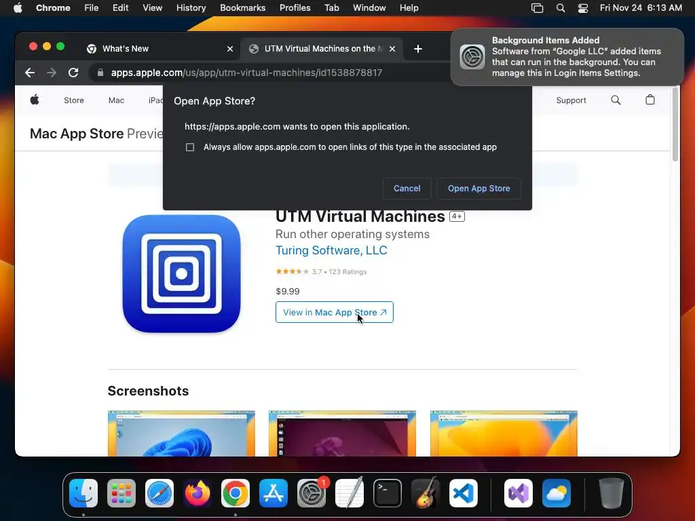The height and width of the screenshot is (521, 695).
Task: Click the Store nav link
Action: [74, 100]
